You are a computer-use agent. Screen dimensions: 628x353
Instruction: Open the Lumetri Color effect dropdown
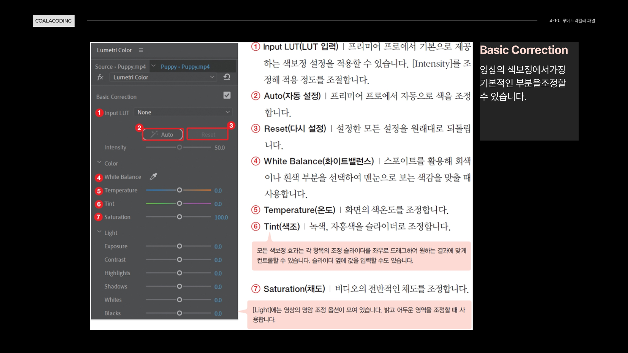(x=163, y=77)
